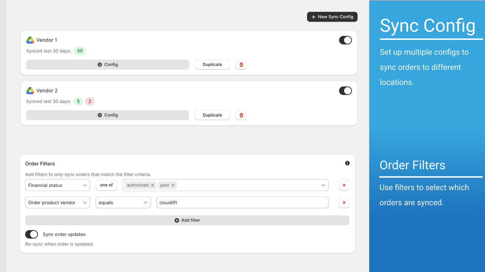This screenshot has width=485, height=272.
Task: Remove the 'authorized' tag from the filter
Action: coord(152,185)
